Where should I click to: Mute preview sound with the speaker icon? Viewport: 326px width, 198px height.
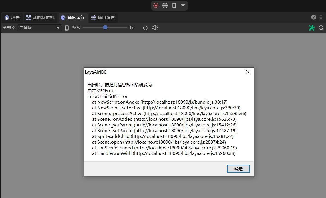click(x=155, y=28)
